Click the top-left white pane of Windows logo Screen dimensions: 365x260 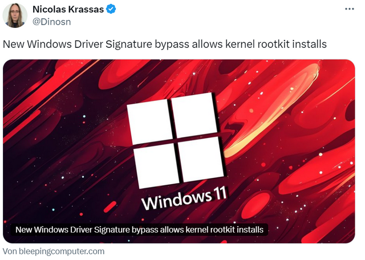[149, 121]
